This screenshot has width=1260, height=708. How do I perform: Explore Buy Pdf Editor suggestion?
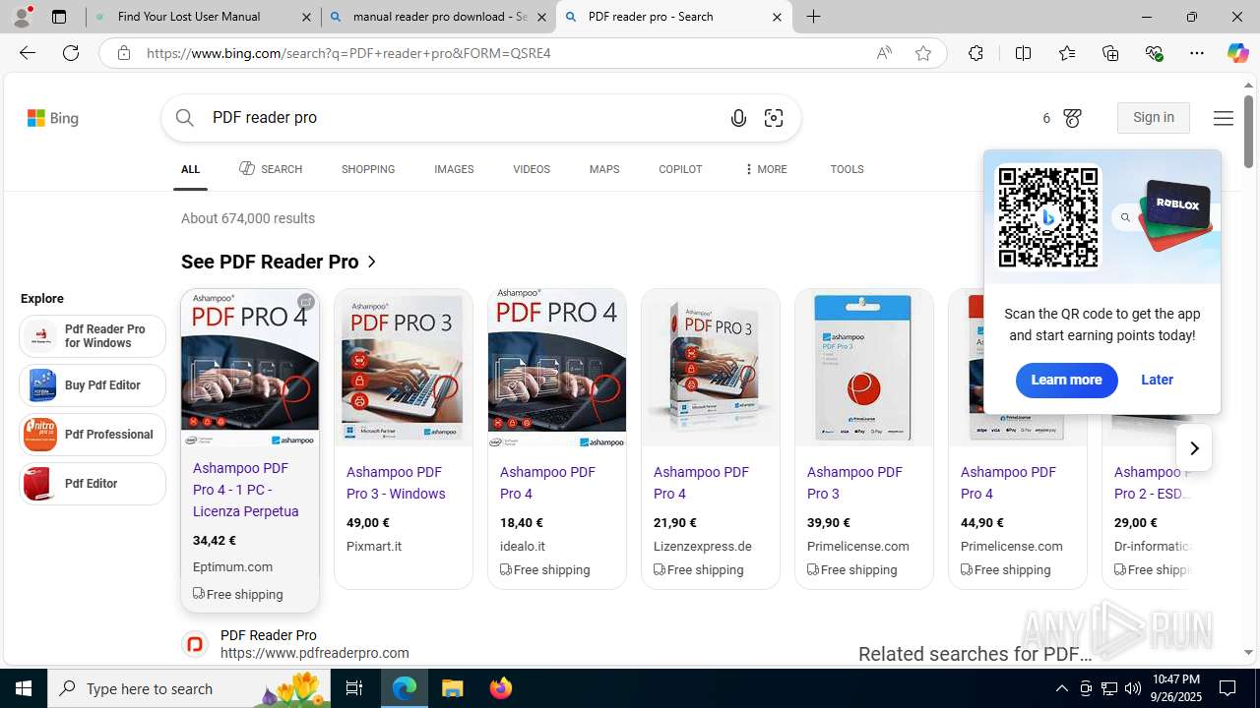[93, 385]
